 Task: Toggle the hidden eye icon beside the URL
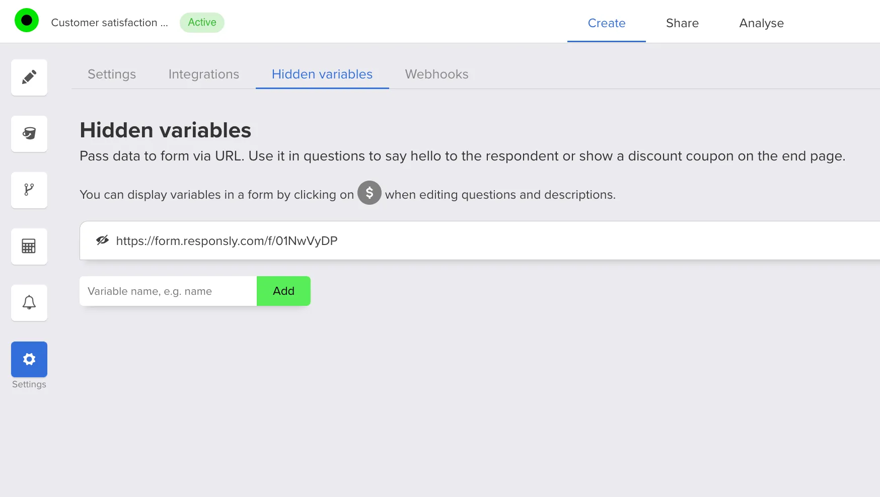click(x=102, y=240)
